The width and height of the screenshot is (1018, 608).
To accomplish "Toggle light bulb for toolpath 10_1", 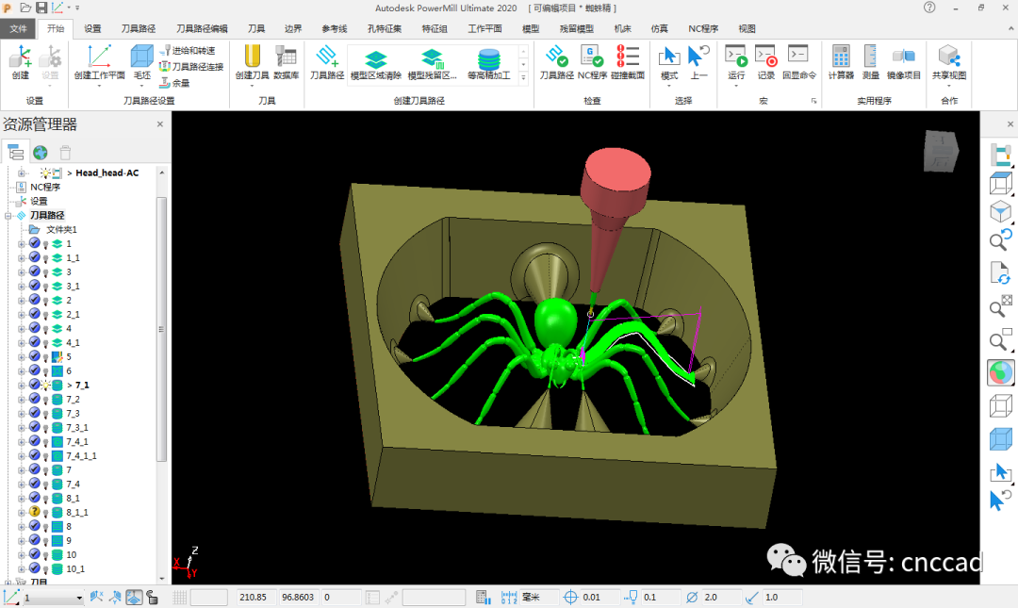I will [x=45, y=568].
